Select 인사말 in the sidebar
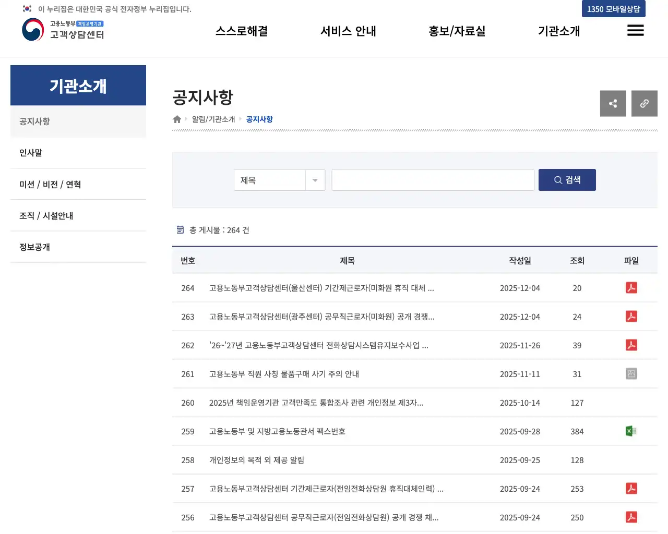 click(30, 152)
